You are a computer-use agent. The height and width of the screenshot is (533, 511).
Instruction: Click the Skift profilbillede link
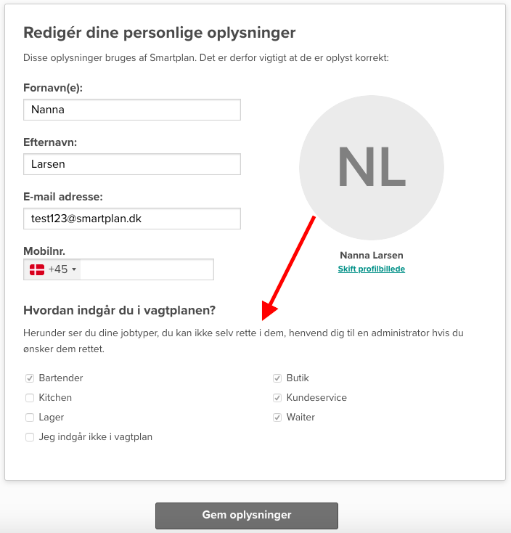coord(371,269)
